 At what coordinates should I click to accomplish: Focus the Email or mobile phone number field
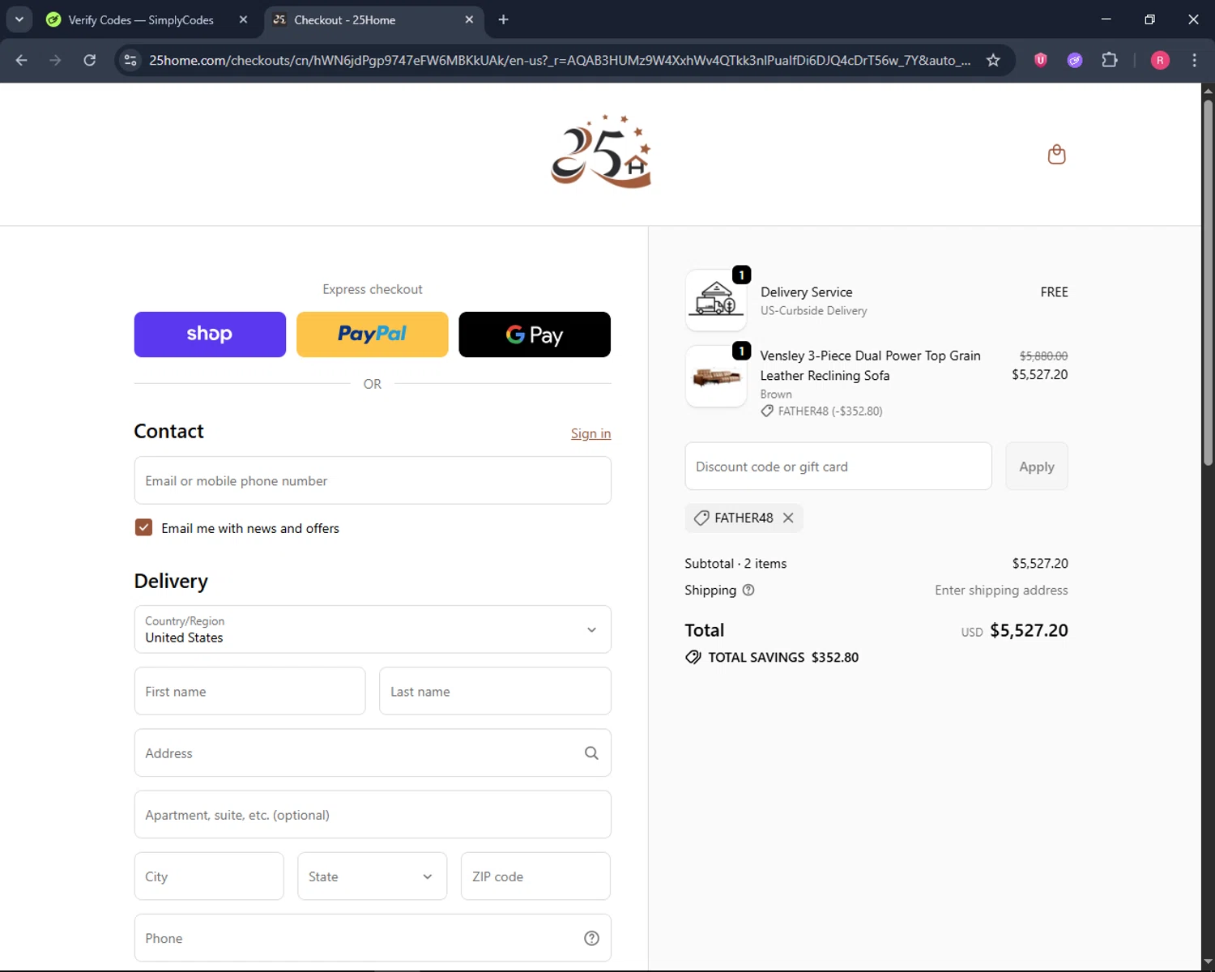373,480
